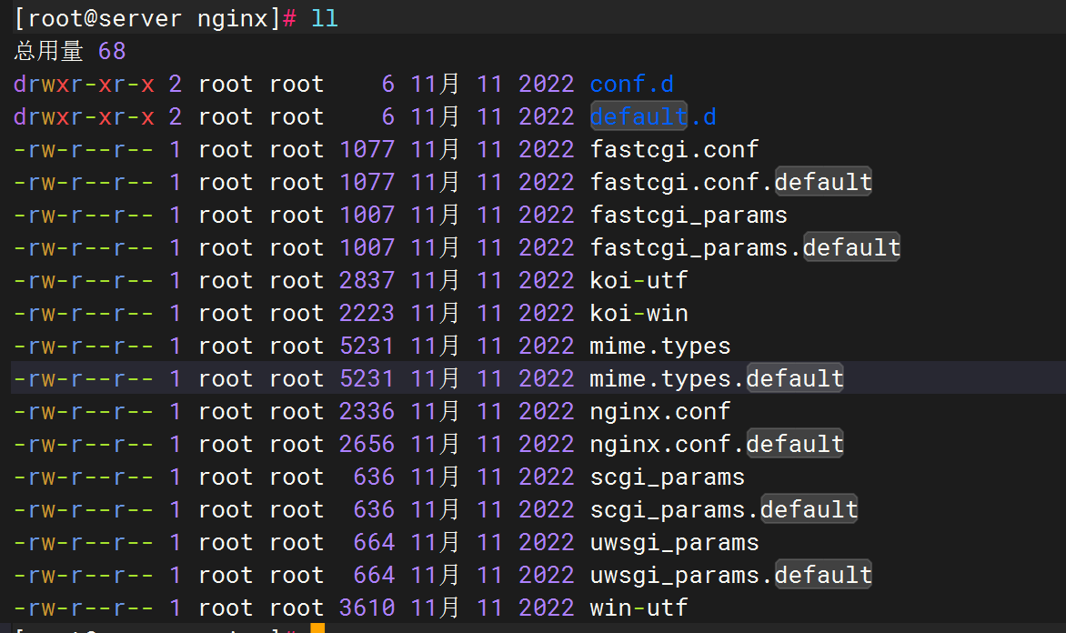Click size 2336 of nginx.conf
Image resolution: width=1066 pixels, height=633 pixels.
click(367, 411)
